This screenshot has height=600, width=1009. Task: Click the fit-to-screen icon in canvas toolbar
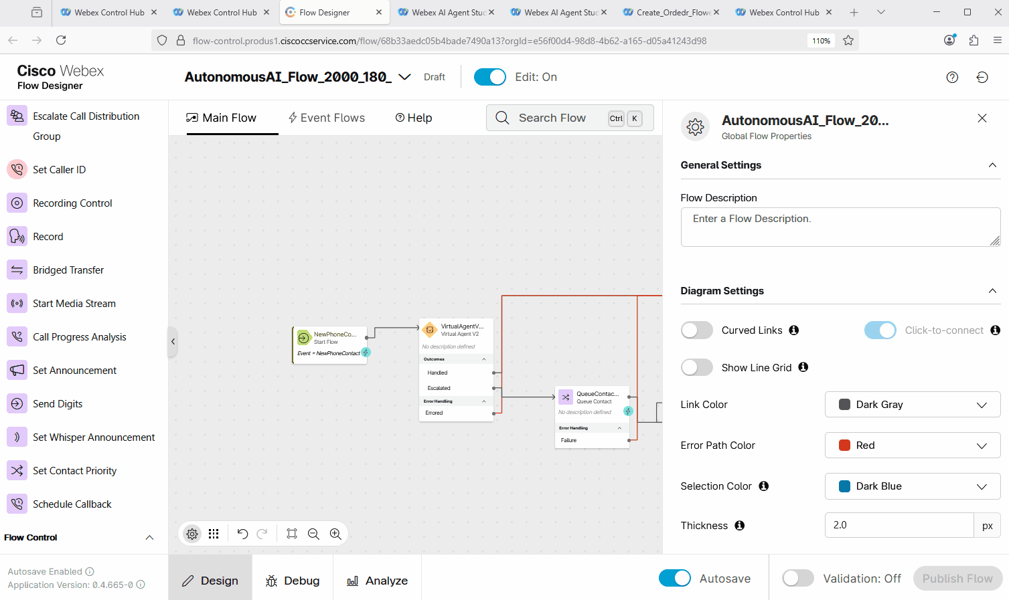(292, 534)
